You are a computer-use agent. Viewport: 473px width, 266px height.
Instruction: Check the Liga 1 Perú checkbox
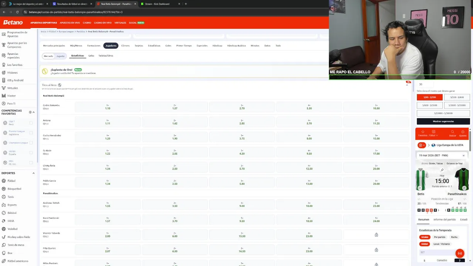(31, 123)
